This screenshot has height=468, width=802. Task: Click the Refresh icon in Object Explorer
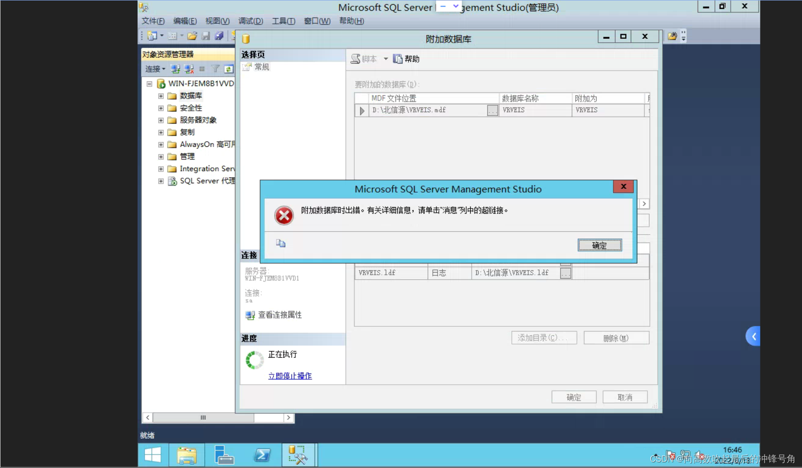(228, 69)
